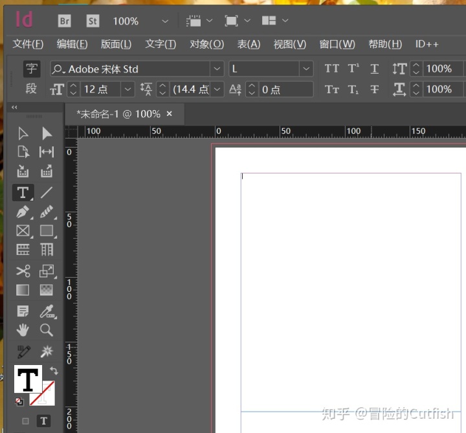This screenshot has width=466, height=433.
Task: Open the 对象(O) menu
Action: coord(207,44)
